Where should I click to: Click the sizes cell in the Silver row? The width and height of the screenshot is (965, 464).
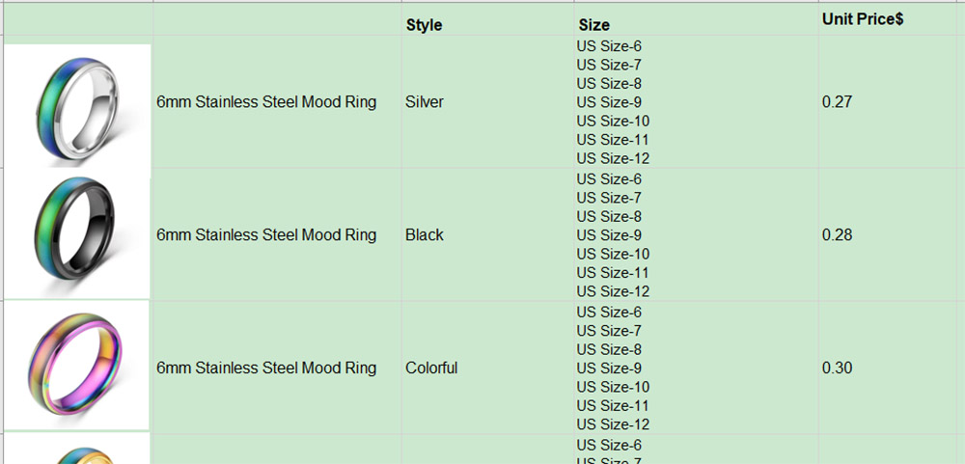[x=696, y=101]
